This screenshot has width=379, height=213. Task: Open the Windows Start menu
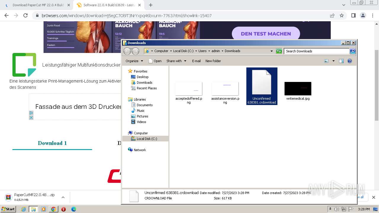8,209
